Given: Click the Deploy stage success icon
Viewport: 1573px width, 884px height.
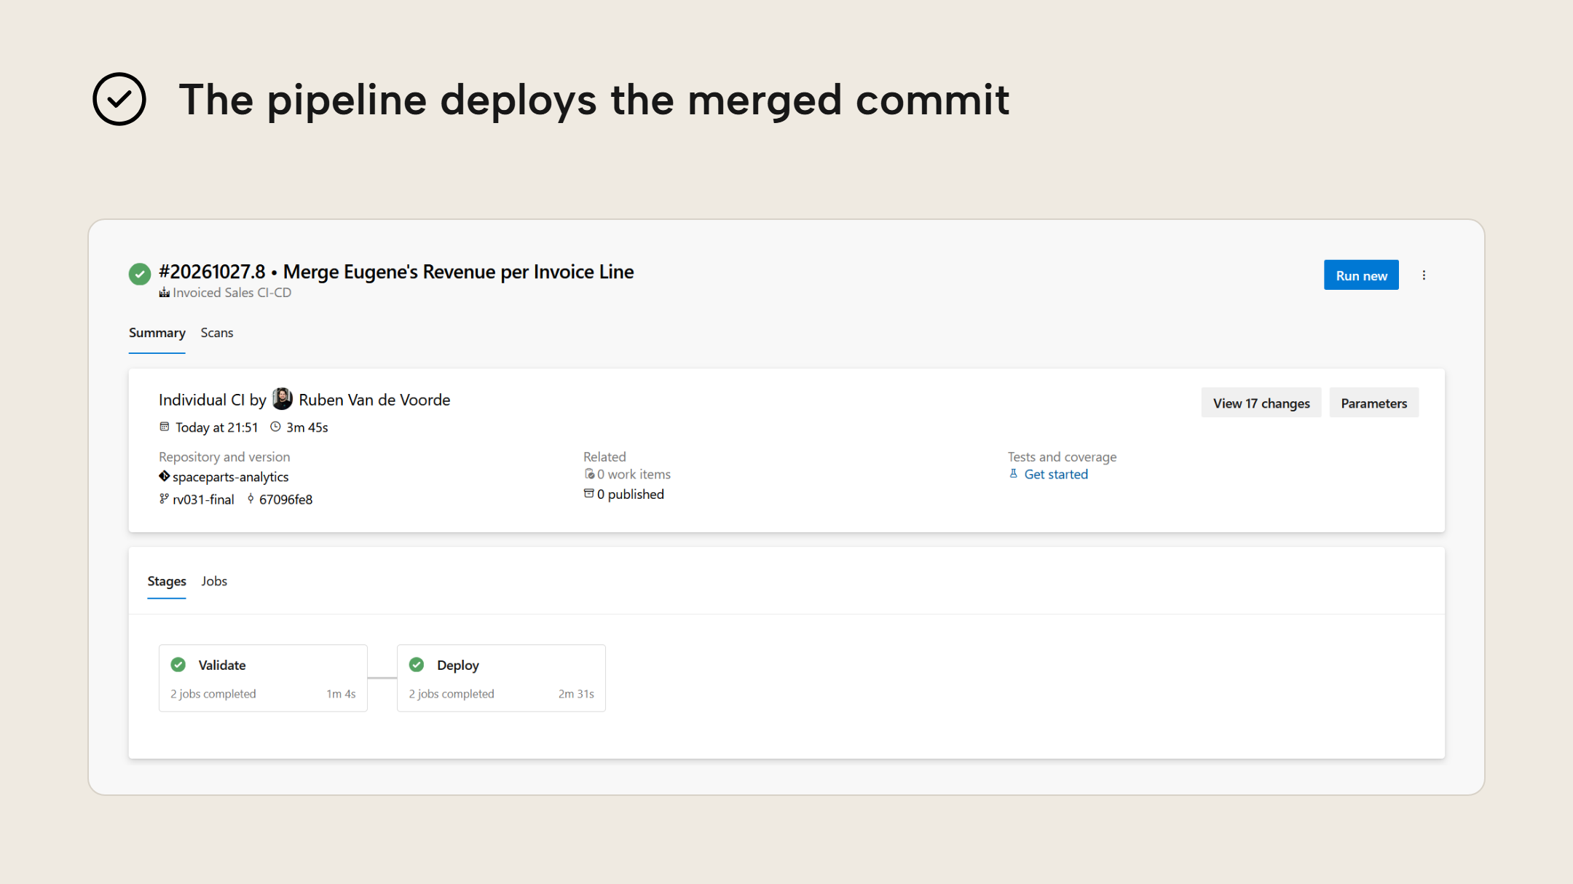Looking at the screenshot, I should coord(417,665).
